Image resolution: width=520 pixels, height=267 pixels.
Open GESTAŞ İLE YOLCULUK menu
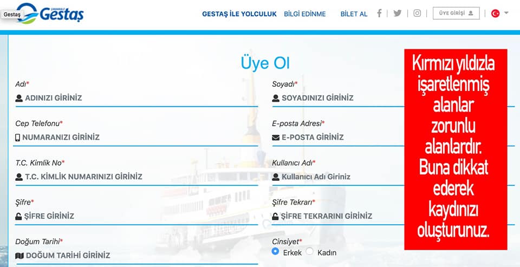[x=239, y=14]
